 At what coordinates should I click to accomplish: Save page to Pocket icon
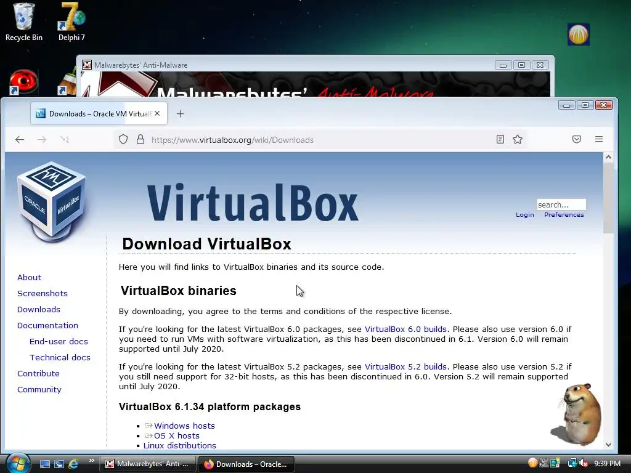(x=577, y=139)
